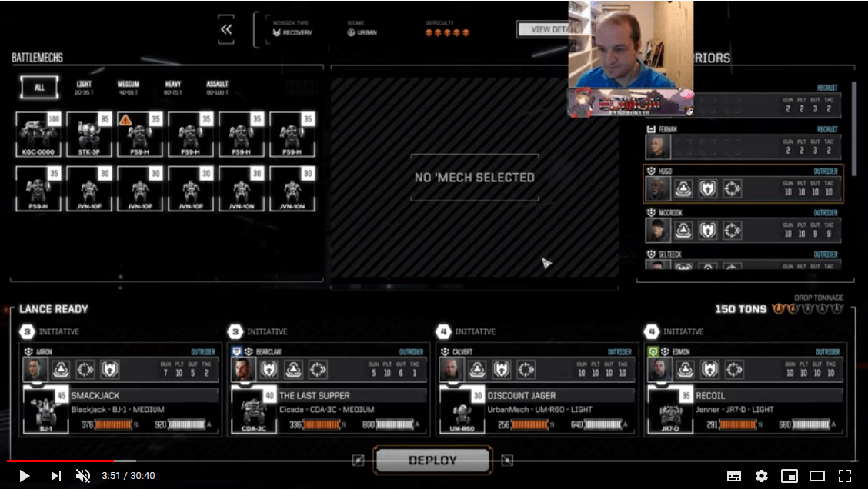
Task: Click the blue flag icon beside Bearclaw
Action: click(x=237, y=352)
